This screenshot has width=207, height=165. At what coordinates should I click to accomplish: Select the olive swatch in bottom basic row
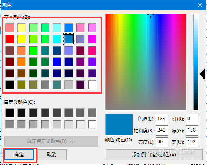click(22, 85)
